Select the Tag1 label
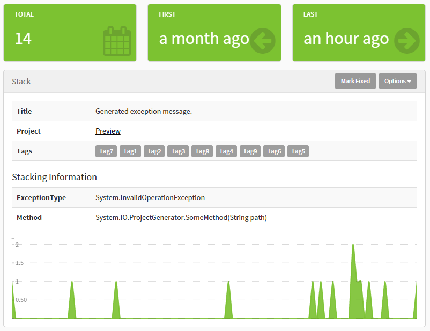Image resolution: width=430 pixels, height=331 pixels. point(130,151)
